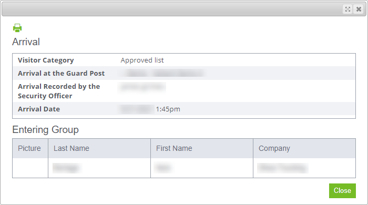Viewport: 368px width, 205px height.
Task: Click the 'Entering Group' heading
Action: (45, 129)
